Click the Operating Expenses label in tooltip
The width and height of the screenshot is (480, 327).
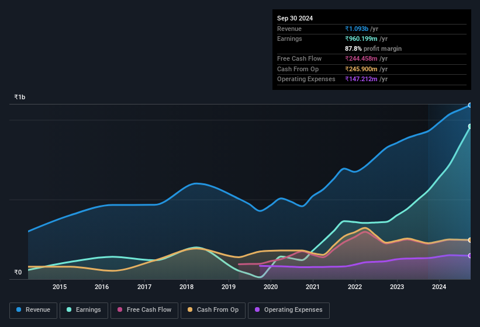click(306, 79)
